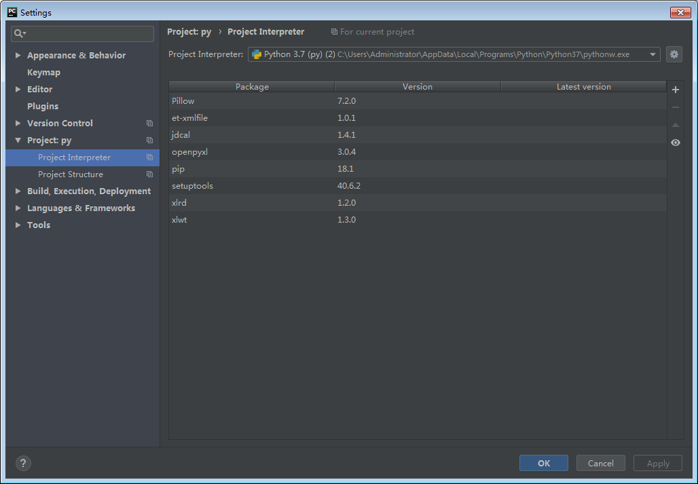Click the search magnifier icon in settings
This screenshot has height=484, width=698.
[20, 33]
